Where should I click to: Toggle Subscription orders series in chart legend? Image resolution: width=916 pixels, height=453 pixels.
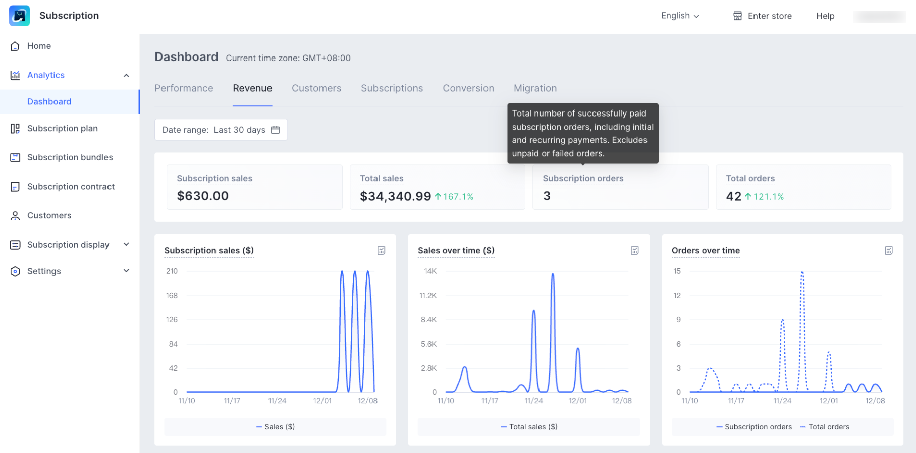754,427
